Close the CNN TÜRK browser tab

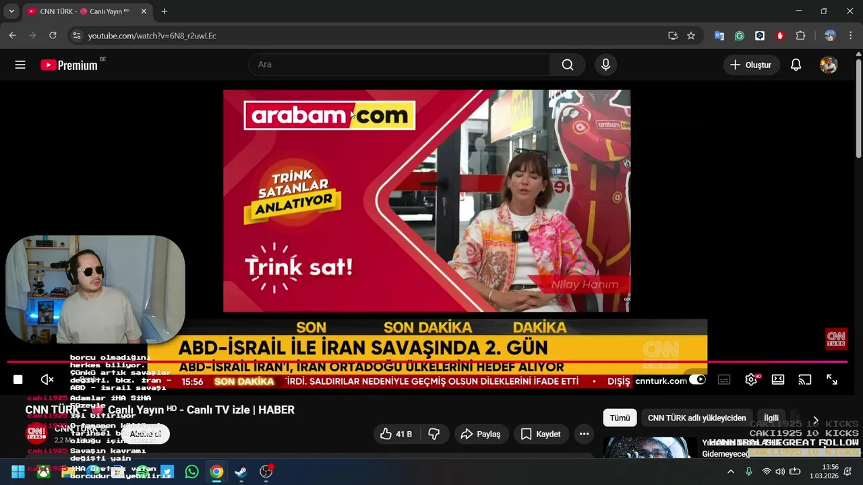click(x=144, y=11)
